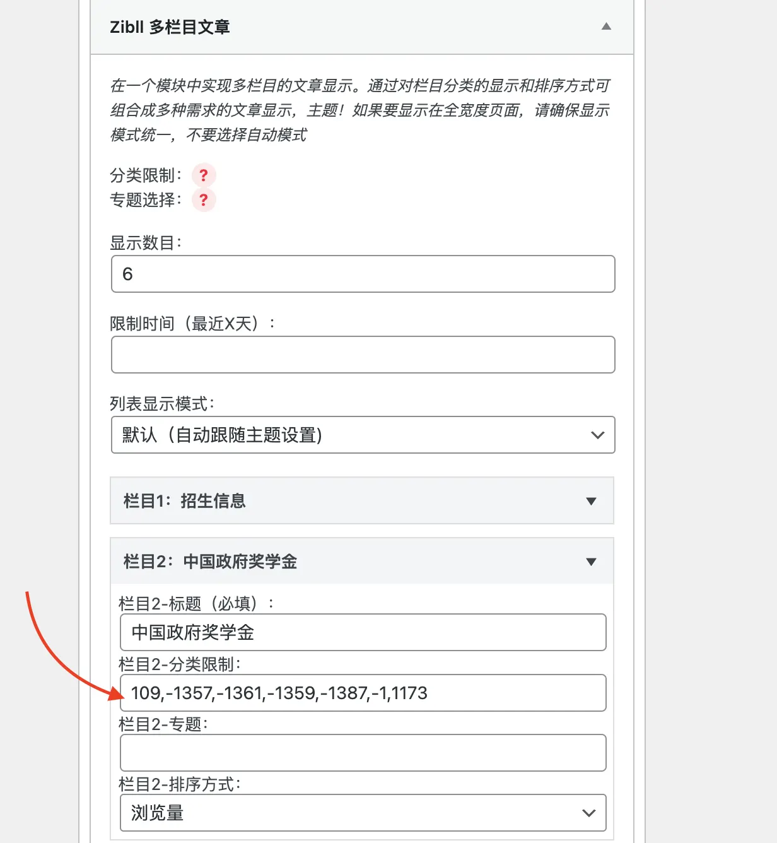777x843 pixels.
Task: Click the 栏目2-分类限制 label text
Action: tap(180, 664)
